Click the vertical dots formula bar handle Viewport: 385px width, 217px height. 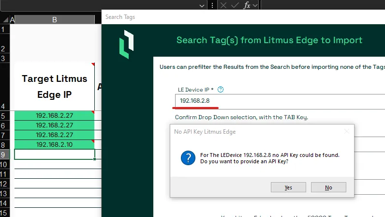point(212,5)
